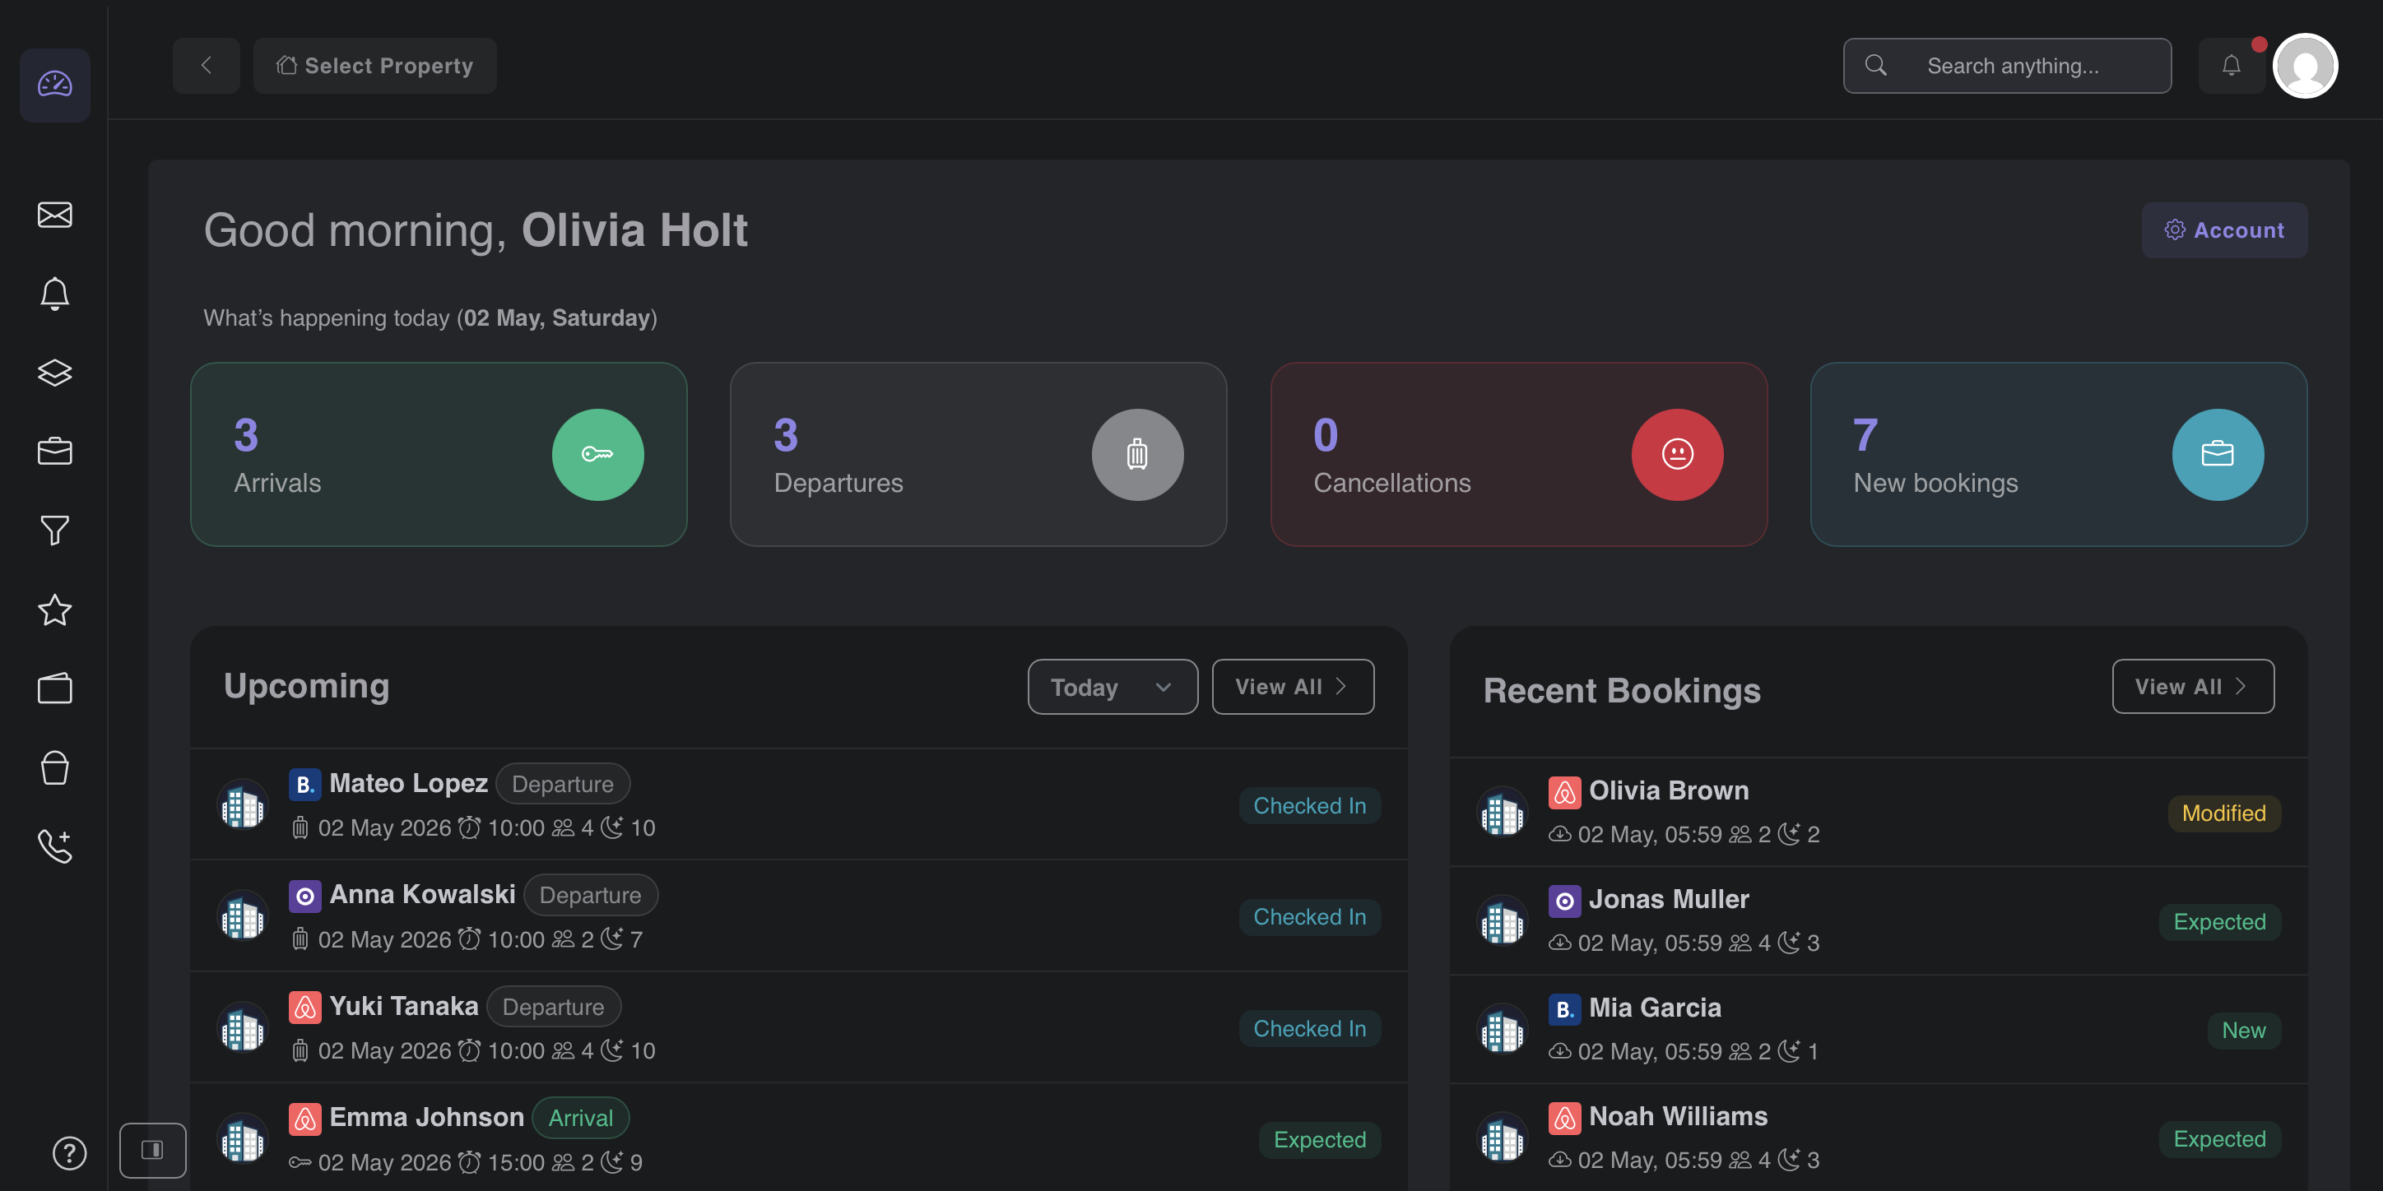Click the purple channel icon beside Anna Kowalski
Viewport: 2383px width, 1191px height.
[x=304, y=896]
